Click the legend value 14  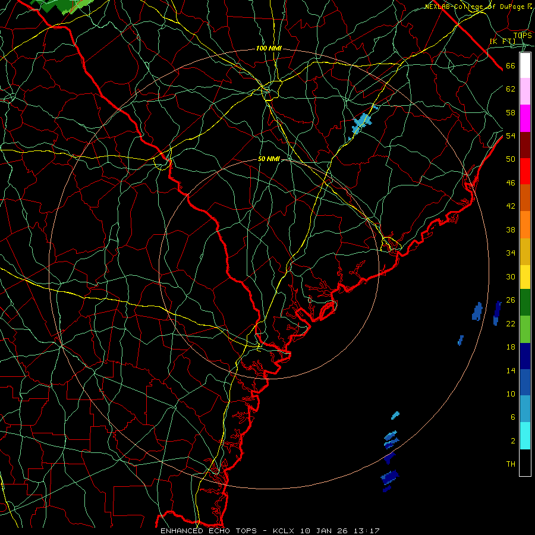click(511, 370)
